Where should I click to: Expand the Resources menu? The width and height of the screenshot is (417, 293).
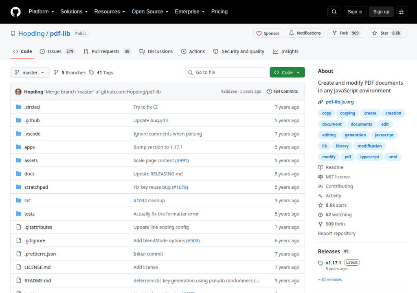click(x=110, y=12)
